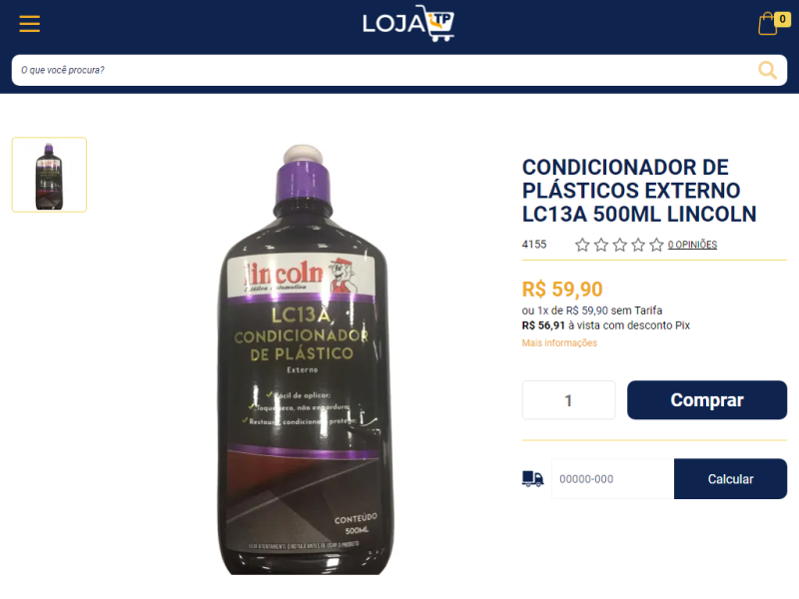Select the third rating star
The width and height of the screenshot is (799, 599).
click(619, 245)
